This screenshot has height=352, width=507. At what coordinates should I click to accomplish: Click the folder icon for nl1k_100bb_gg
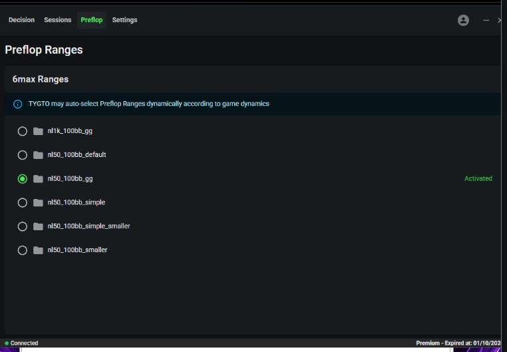pyautogui.click(x=39, y=131)
